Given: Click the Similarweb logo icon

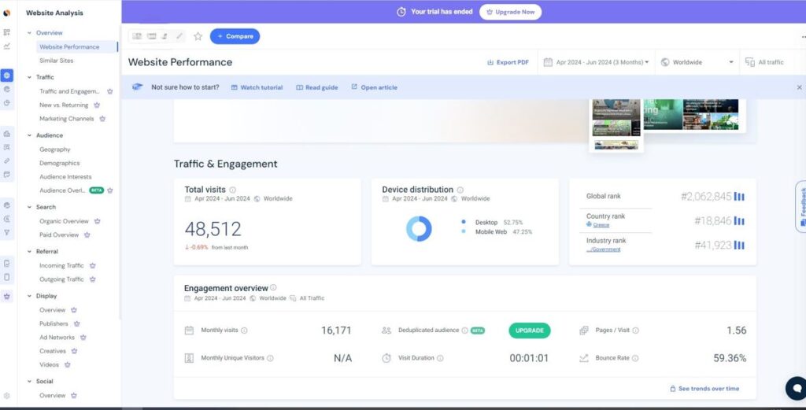Looking at the screenshot, I should click(x=6, y=13).
